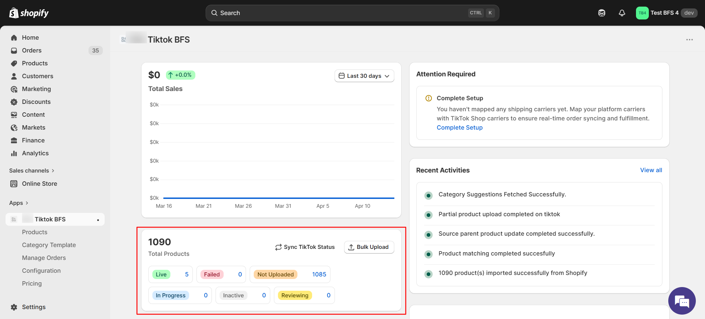Viewport: 705px width, 319px height.
Task: Open the notifications bell
Action: tap(622, 13)
